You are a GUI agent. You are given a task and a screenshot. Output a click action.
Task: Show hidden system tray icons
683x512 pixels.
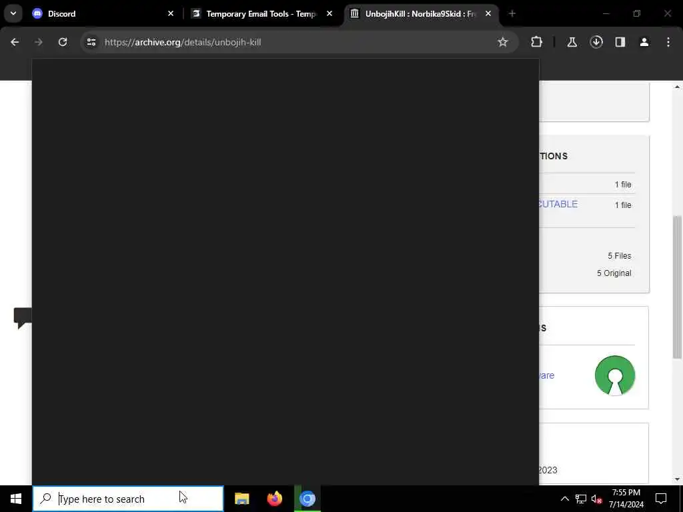click(x=564, y=499)
